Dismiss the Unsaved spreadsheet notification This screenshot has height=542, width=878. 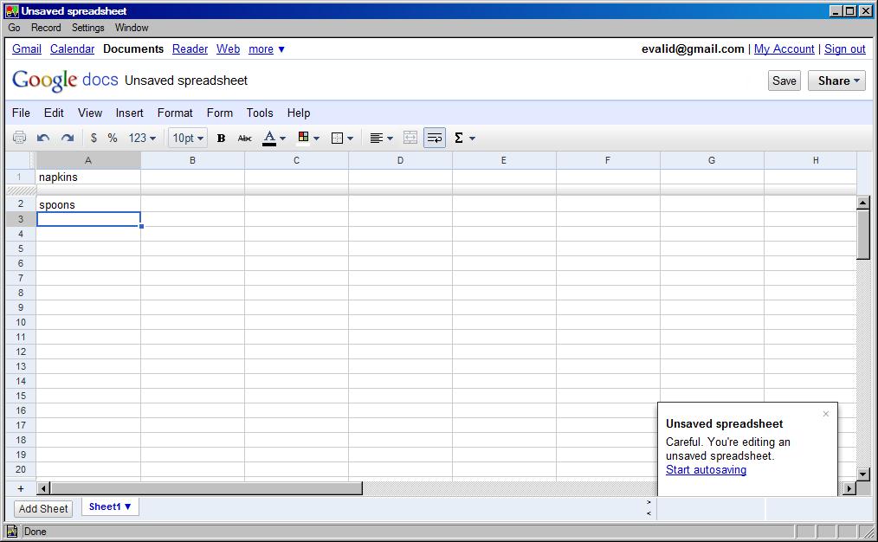pos(826,415)
